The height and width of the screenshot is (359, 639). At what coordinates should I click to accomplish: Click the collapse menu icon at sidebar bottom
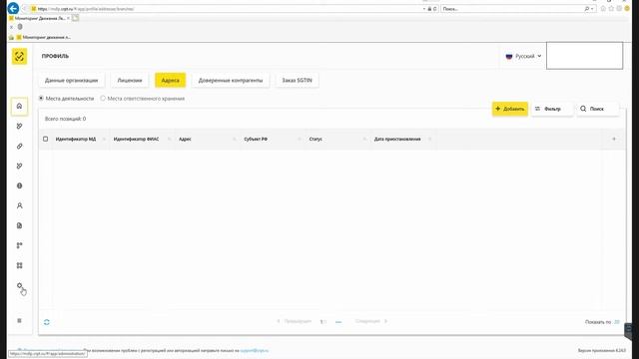(x=19, y=321)
